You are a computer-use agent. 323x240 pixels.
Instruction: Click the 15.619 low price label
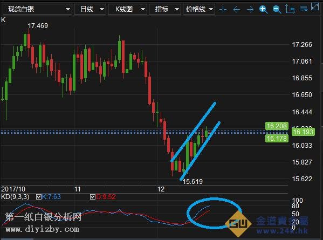[193, 182]
